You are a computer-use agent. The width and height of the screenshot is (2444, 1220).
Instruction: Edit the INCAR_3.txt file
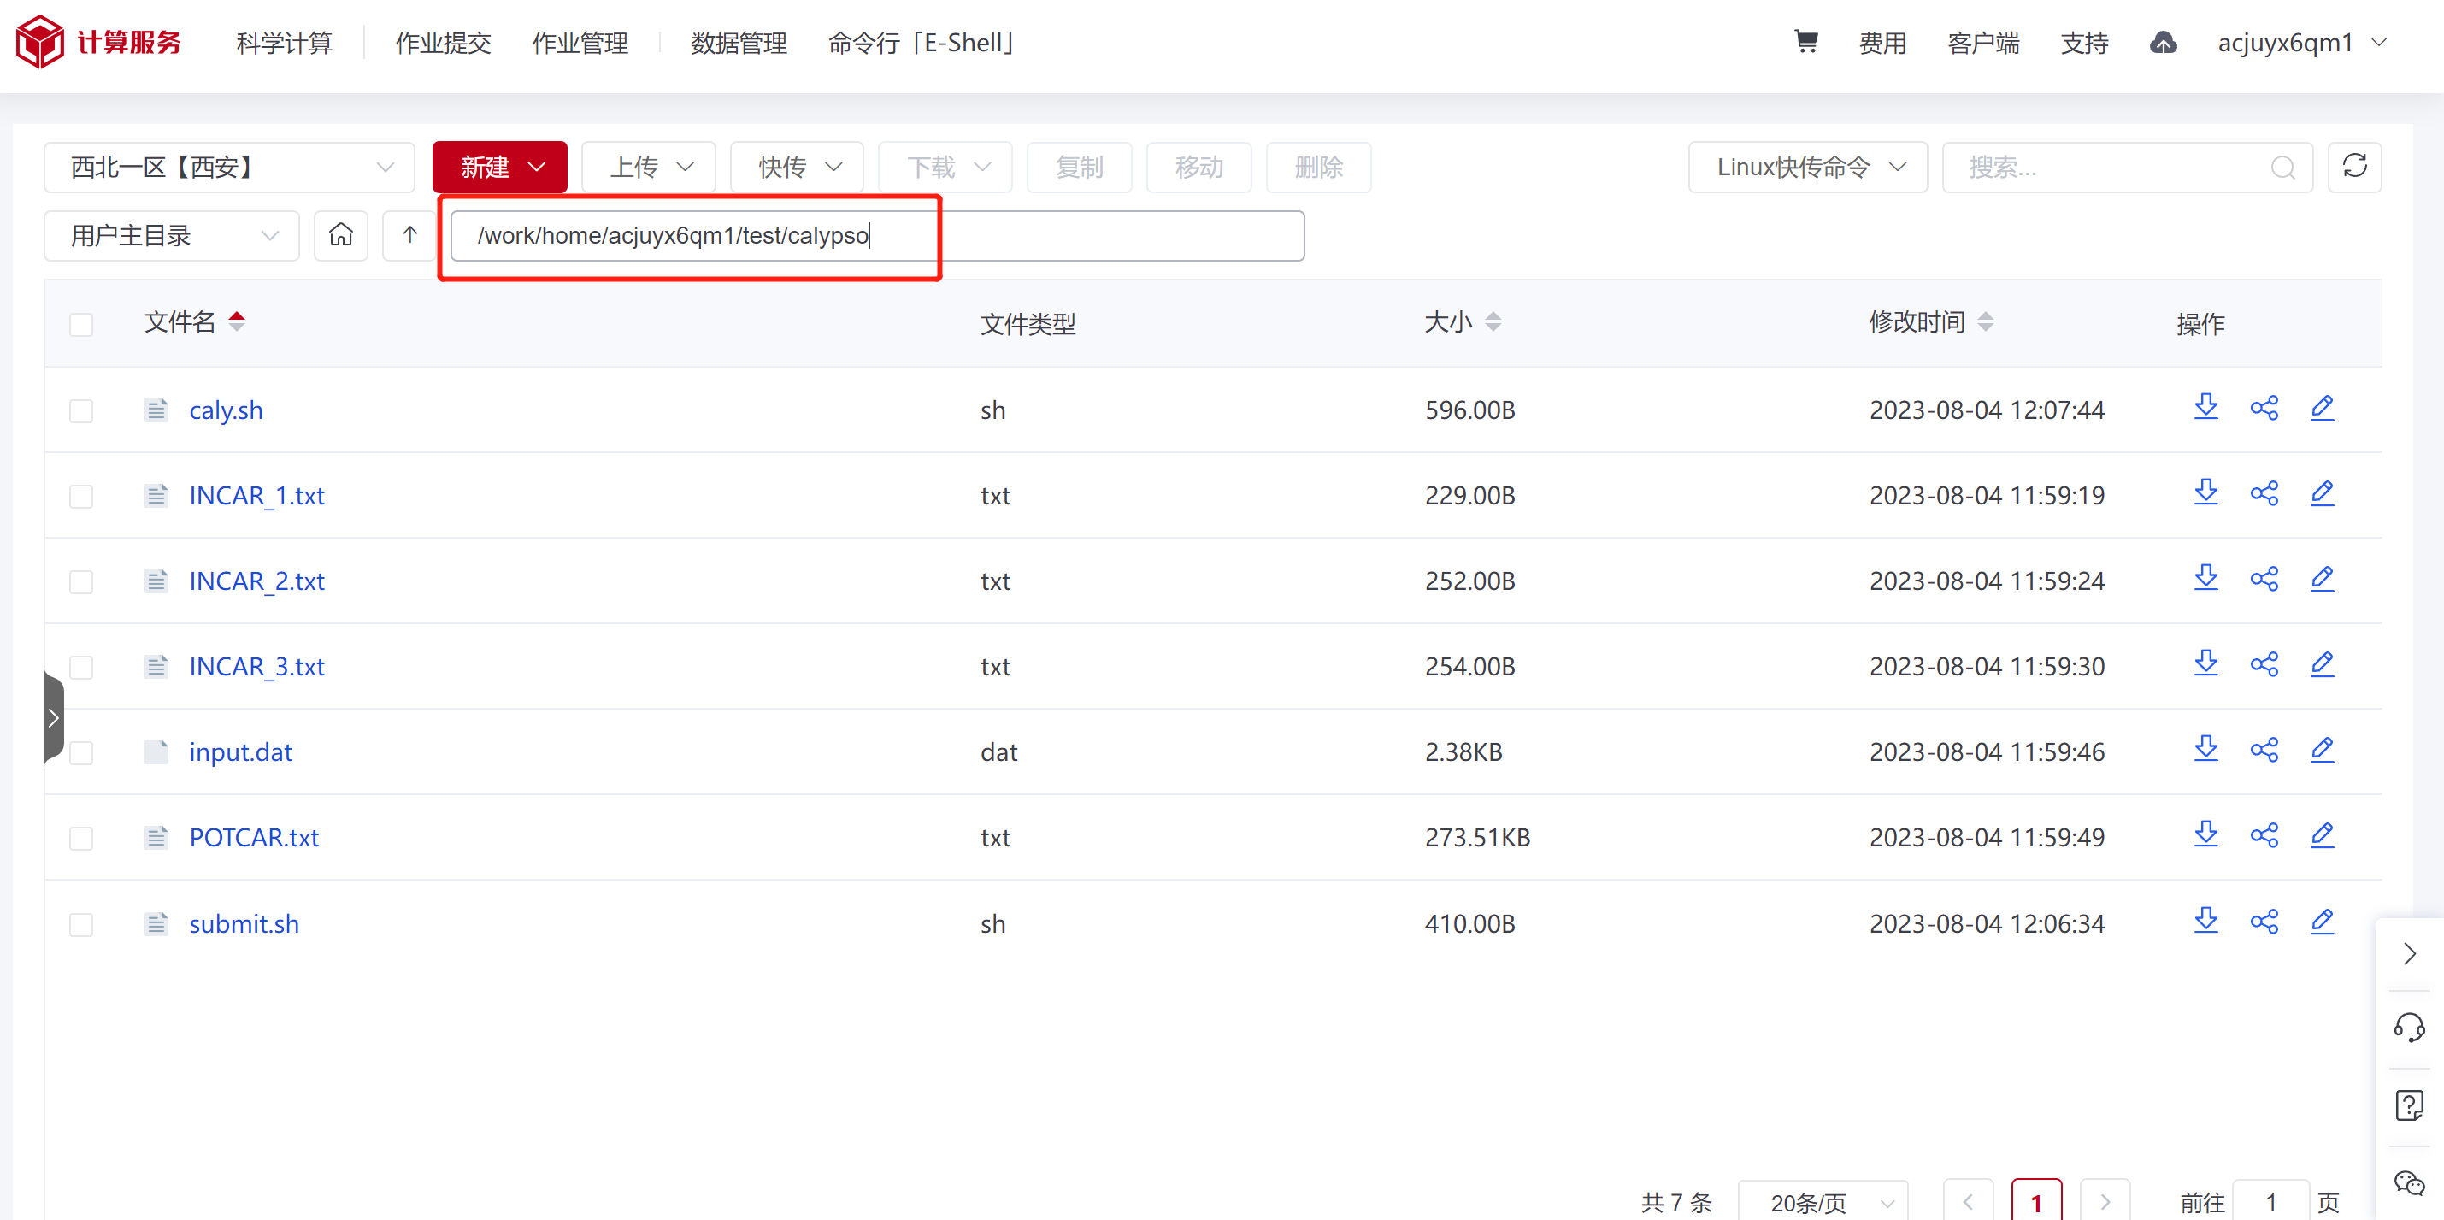(2322, 664)
